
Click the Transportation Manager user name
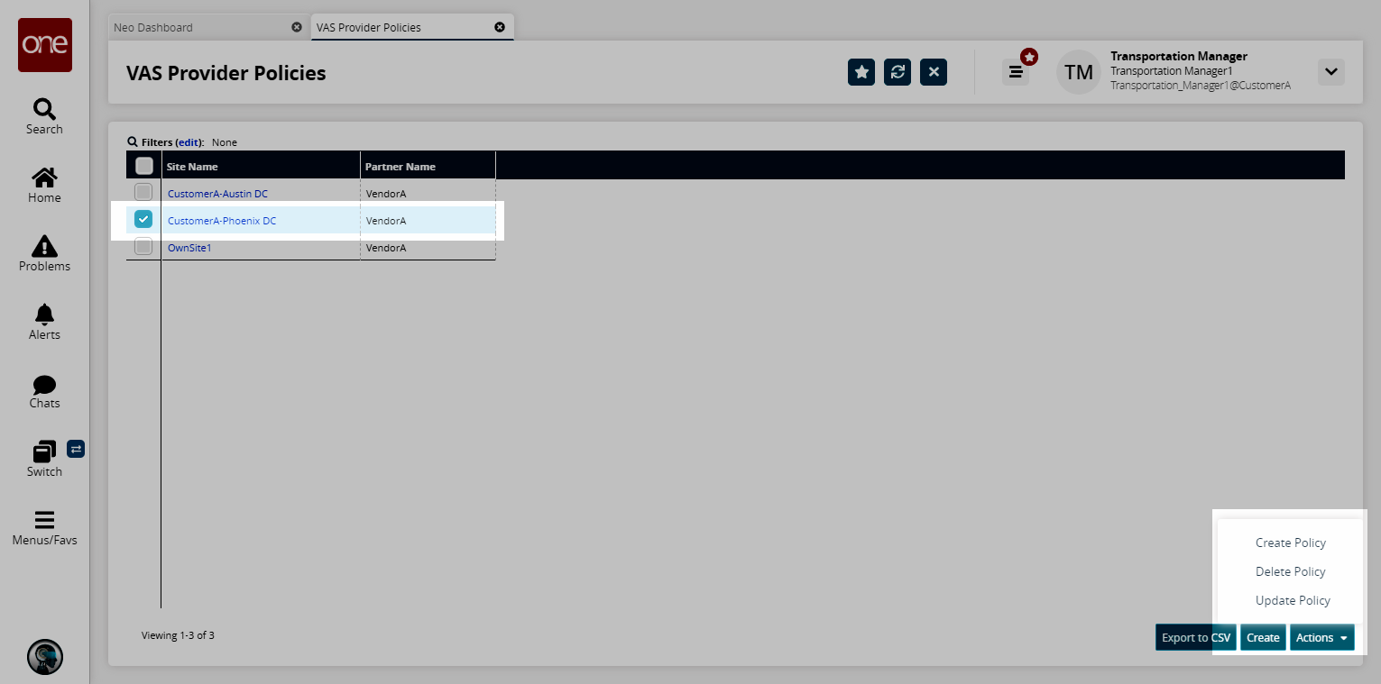click(x=1179, y=56)
